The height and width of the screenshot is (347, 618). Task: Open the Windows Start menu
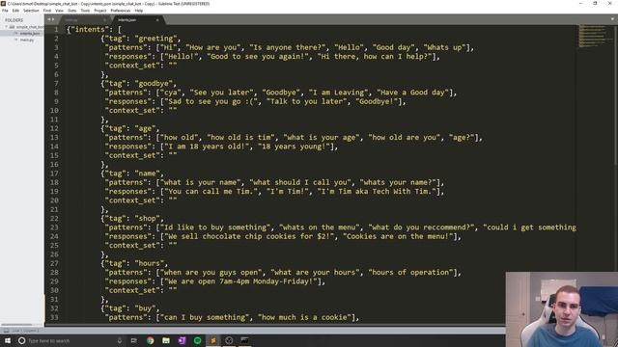(8, 340)
